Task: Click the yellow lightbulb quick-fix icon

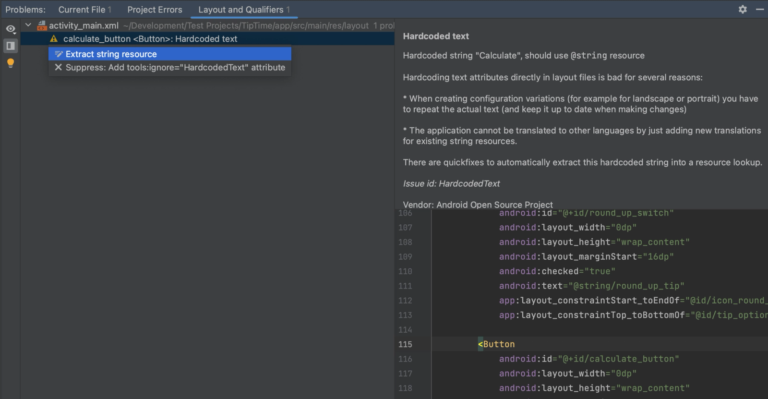Action: [x=10, y=63]
